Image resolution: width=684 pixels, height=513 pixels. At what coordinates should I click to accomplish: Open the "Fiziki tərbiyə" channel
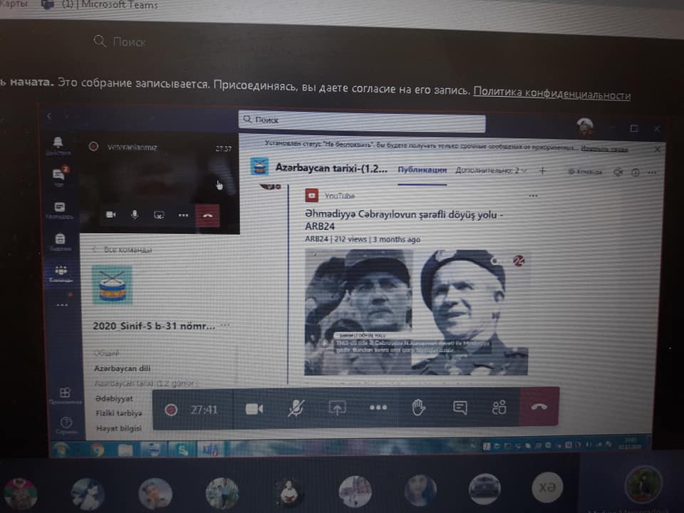pyautogui.click(x=119, y=413)
